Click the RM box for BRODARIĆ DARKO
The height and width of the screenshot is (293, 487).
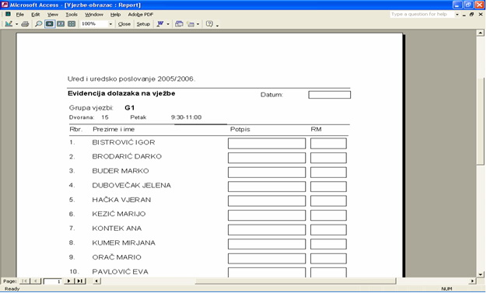pyautogui.click(x=328, y=158)
